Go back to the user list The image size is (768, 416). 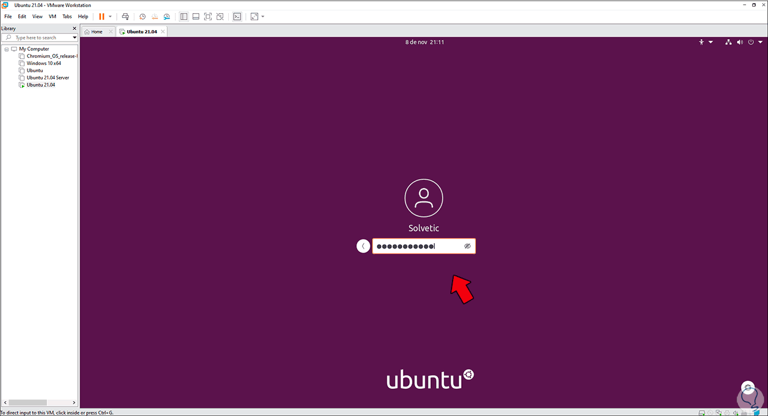pyautogui.click(x=363, y=246)
